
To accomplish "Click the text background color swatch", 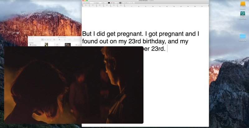I will (x=111, y=3).
